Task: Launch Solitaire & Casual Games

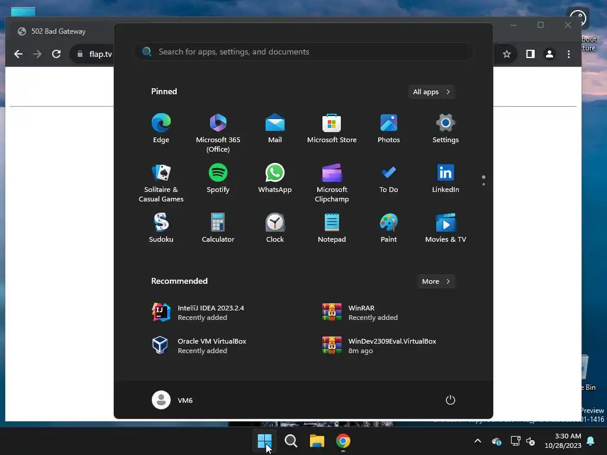Action: [161, 182]
